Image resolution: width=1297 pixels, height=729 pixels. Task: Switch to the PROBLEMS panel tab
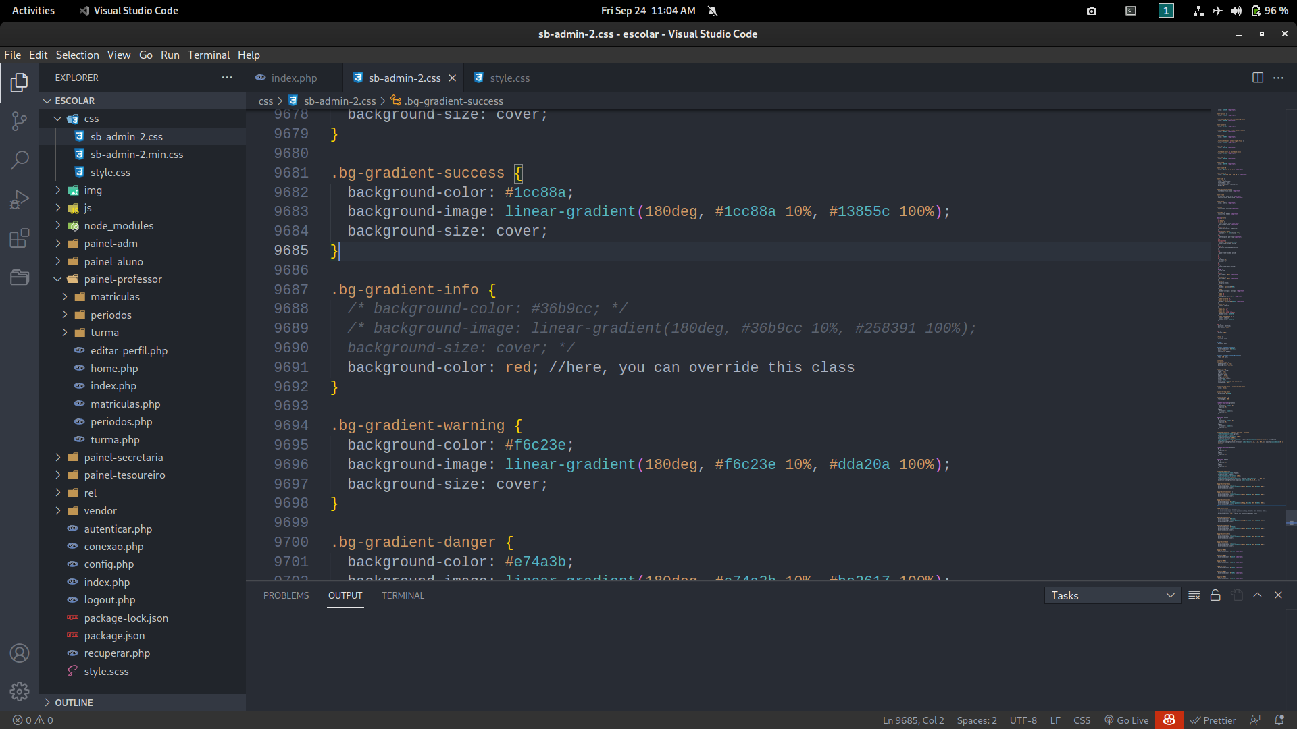(x=286, y=595)
